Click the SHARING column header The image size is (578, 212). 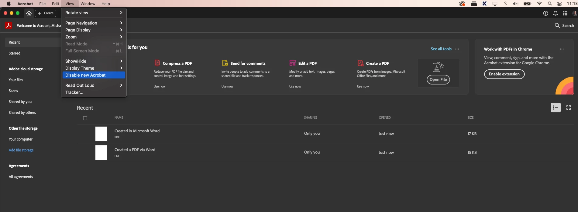coord(311,118)
